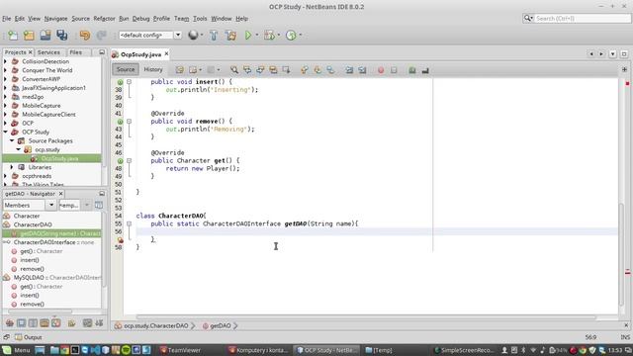Click the Profile Project icon
The height and width of the screenshot is (356, 633).
pyautogui.click(x=291, y=36)
